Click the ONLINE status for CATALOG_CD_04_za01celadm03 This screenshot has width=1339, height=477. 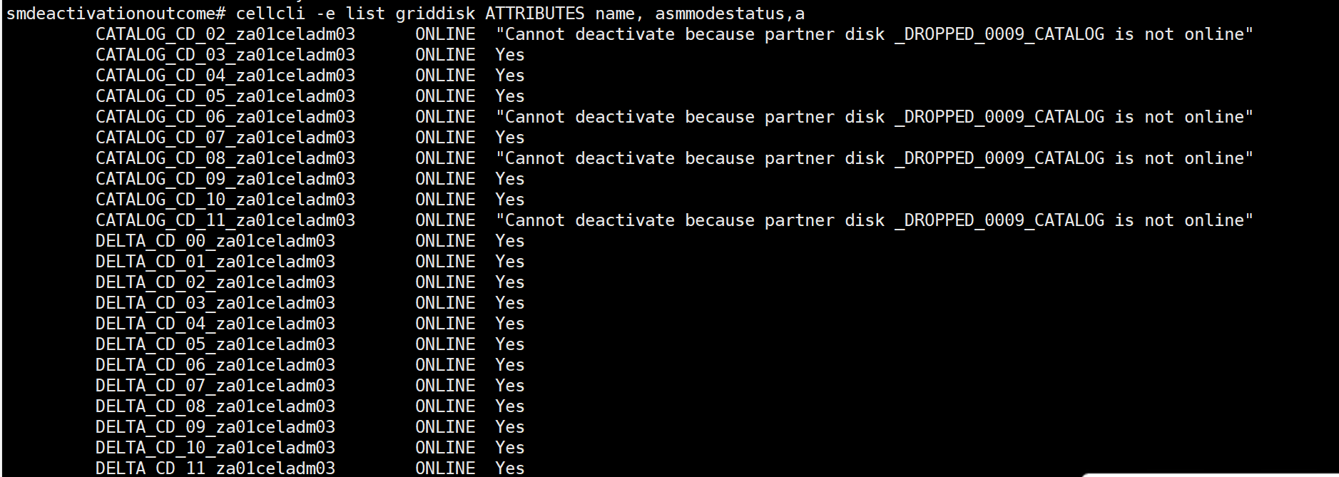pos(445,76)
